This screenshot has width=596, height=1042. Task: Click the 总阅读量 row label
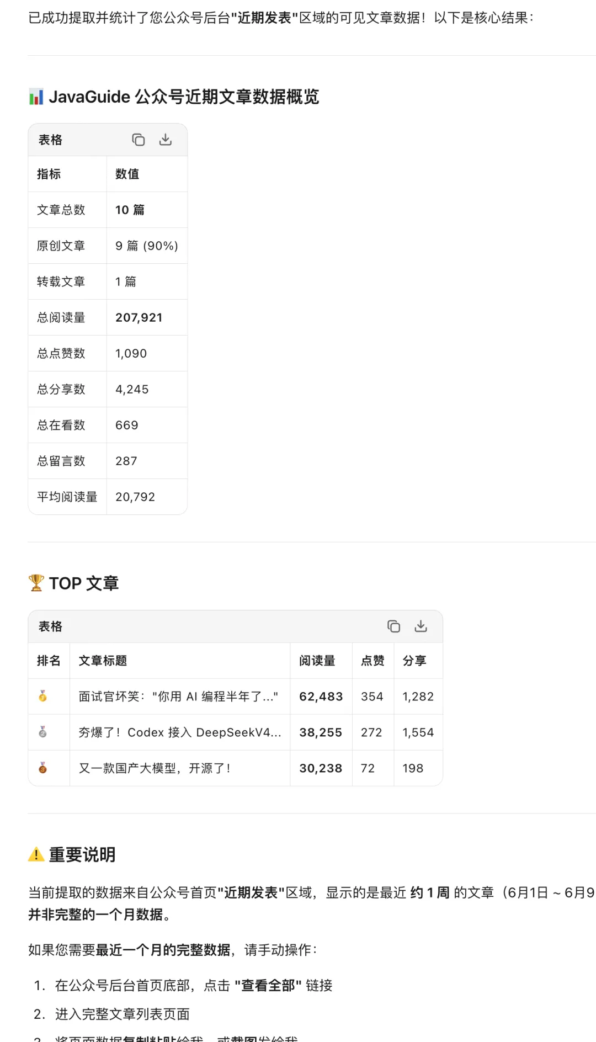[x=61, y=317]
